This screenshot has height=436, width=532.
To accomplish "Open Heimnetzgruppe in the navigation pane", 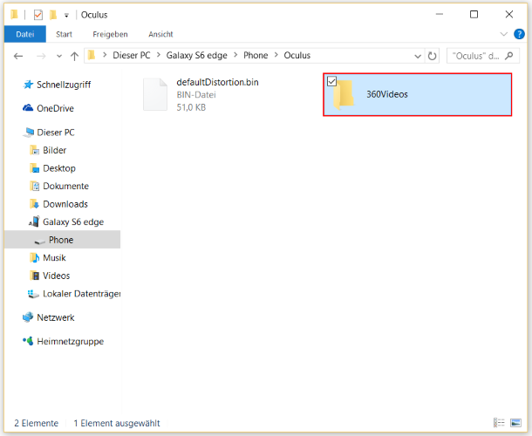I will tap(63, 341).
